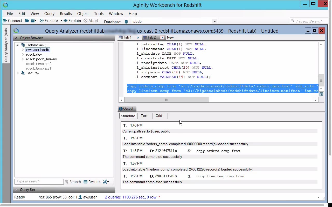Image resolution: width=332 pixels, height=207 pixels.
Task: Switch to the Grid output tab
Action: 159,116
